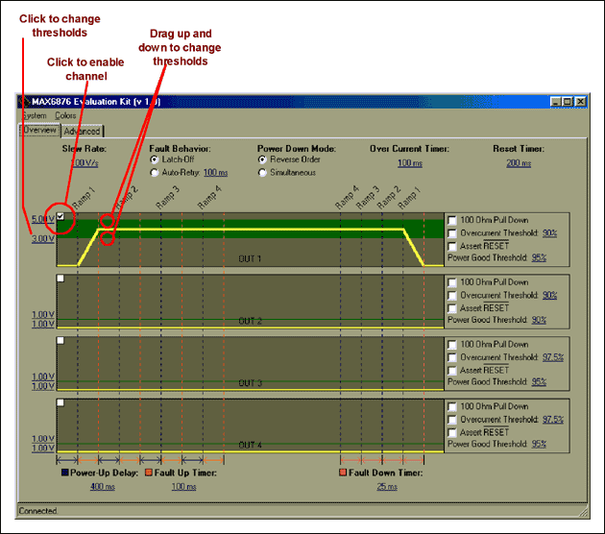The image size is (605, 534).
Task: Enable the OUT 2 channel checkbox
Action: coord(60,279)
